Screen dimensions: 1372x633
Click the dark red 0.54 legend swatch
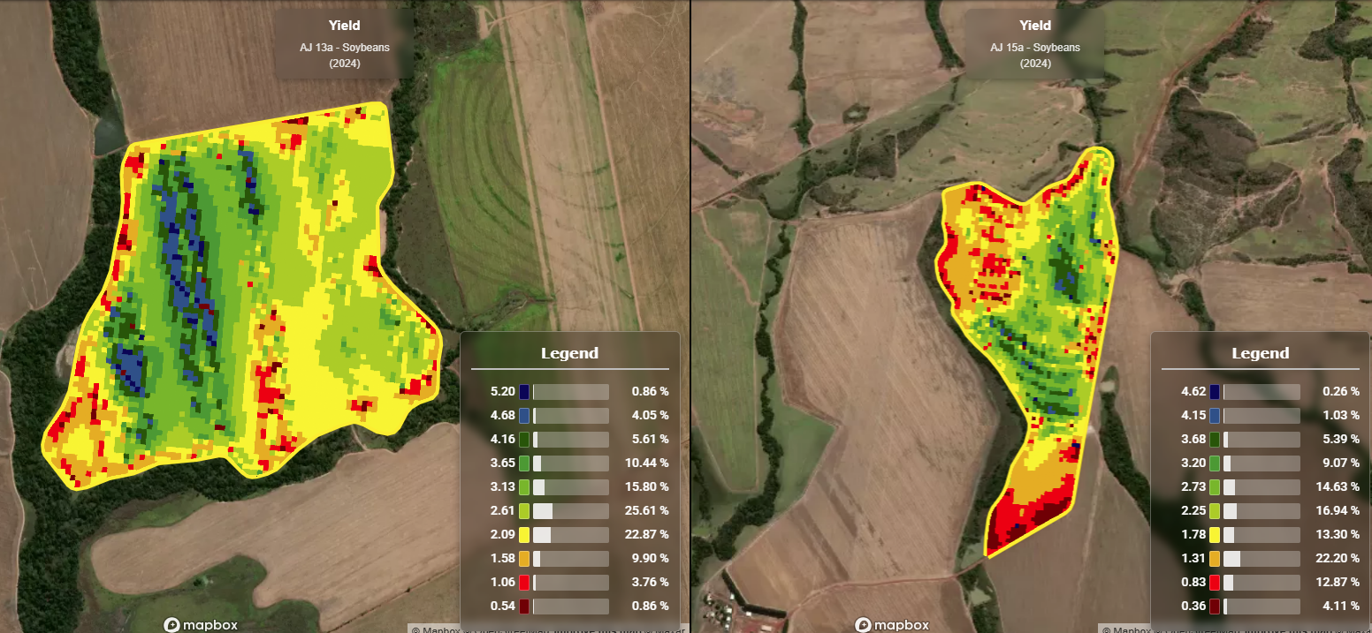(x=524, y=607)
